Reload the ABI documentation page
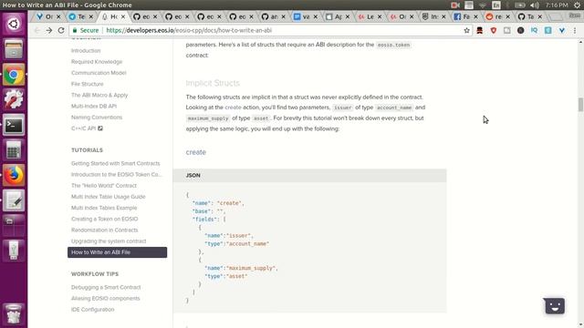Viewport: 584px width, 328px height. 61,30
